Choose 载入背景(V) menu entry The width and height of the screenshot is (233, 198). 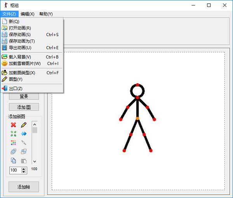pyautogui.click(x=32, y=57)
